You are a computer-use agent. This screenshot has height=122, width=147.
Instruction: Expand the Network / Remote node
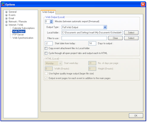point(6,22)
